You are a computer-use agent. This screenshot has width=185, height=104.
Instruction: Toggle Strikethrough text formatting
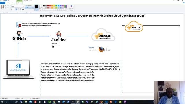click(23, 9)
